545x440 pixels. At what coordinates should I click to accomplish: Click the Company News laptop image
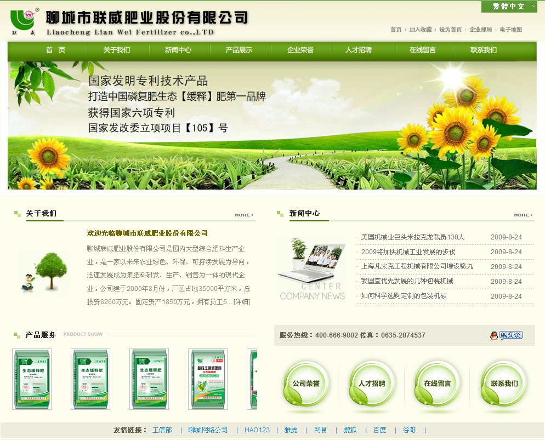[312, 262]
